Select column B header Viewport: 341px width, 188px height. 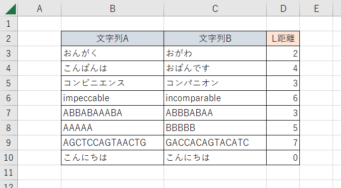coord(113,8)
